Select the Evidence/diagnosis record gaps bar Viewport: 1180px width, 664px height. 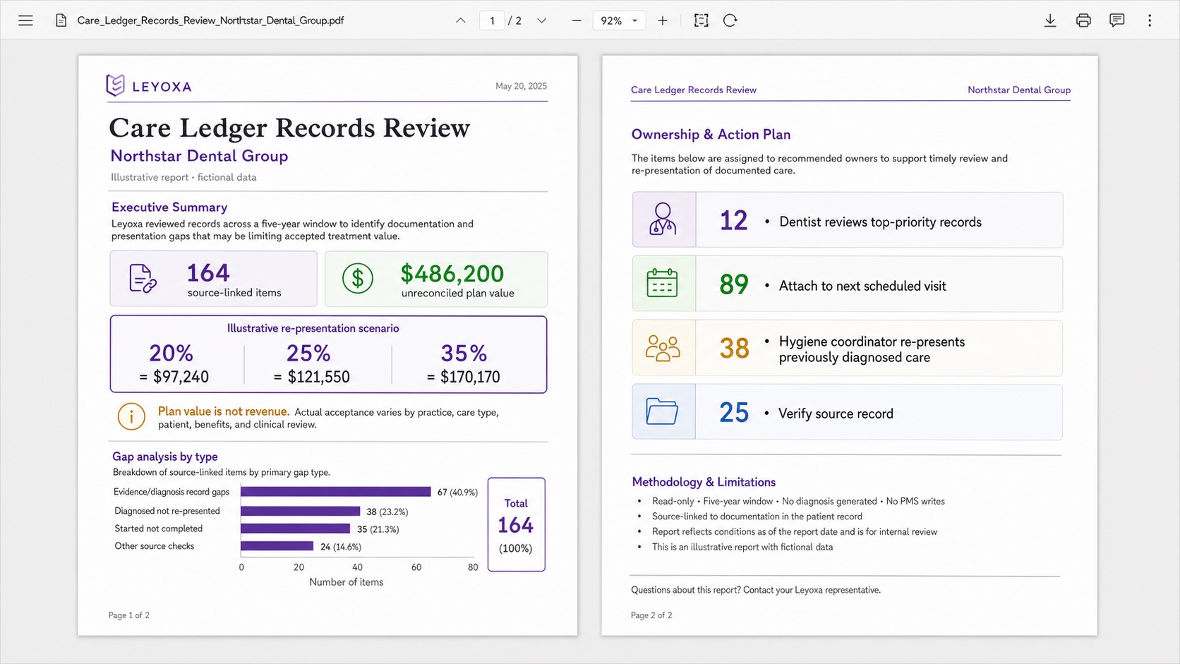click(x=336, y=492)
